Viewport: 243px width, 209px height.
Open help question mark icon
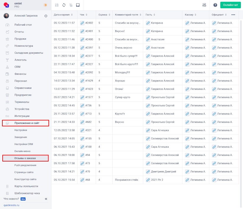click(x=215, y=5)
